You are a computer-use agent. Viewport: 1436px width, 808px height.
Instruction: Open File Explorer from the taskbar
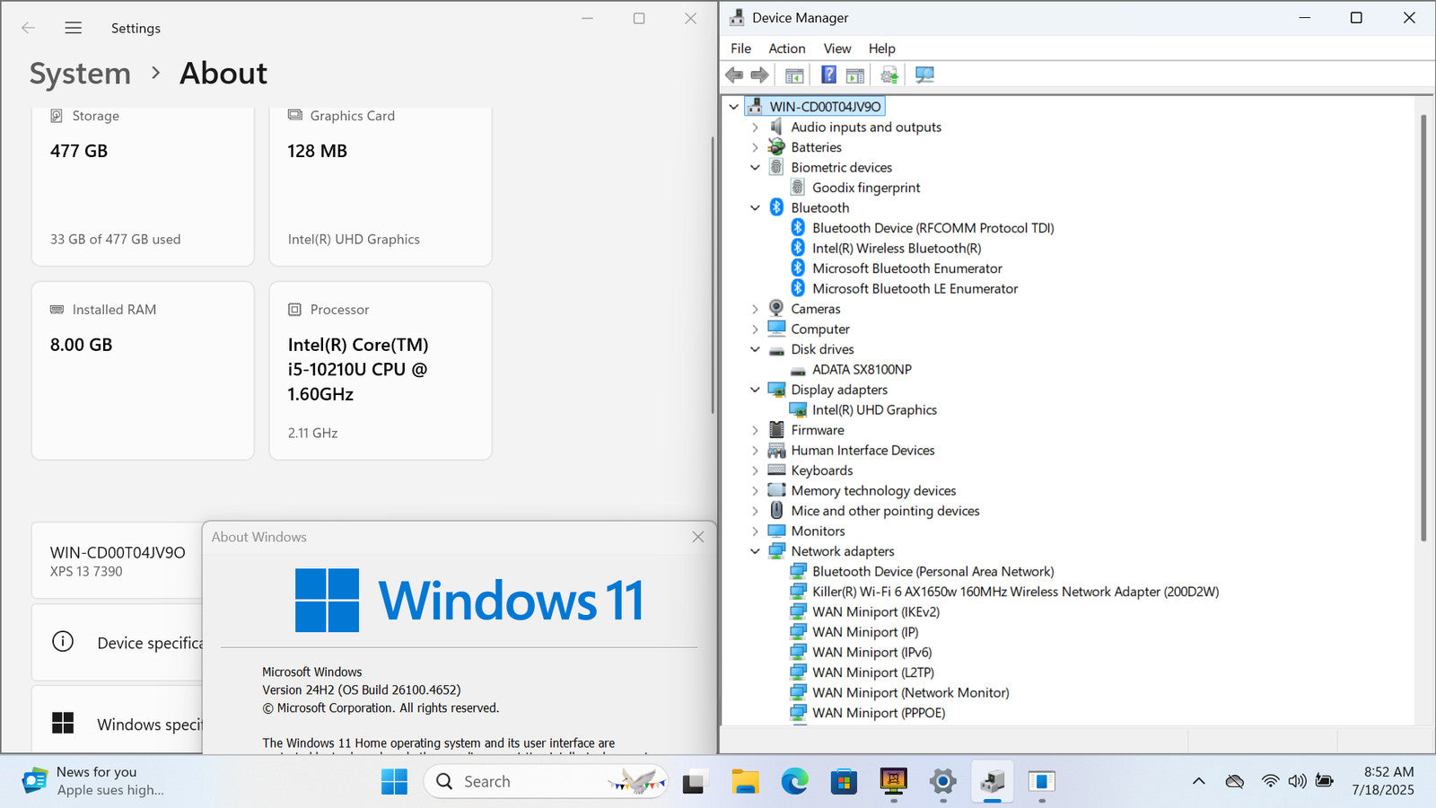pos(745,782)
